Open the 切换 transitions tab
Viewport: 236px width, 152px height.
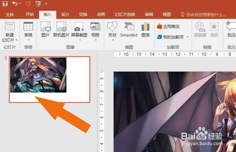(x=83, y=15)
